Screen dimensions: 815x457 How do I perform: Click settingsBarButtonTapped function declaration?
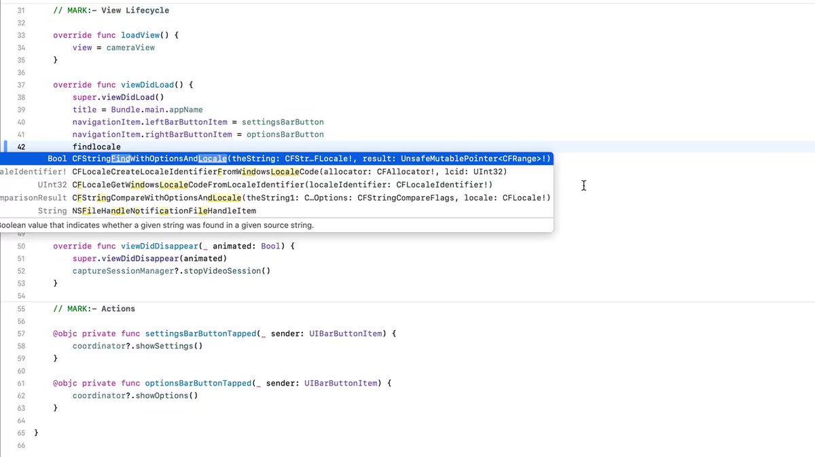click(224, 333)
